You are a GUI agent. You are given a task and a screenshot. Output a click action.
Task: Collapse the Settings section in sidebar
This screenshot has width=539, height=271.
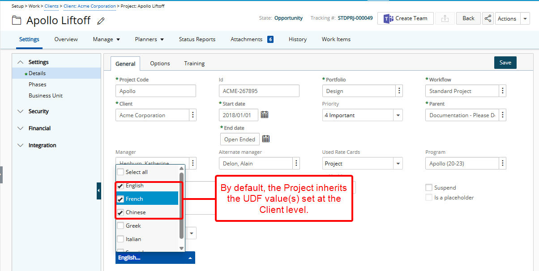(x=20, y=62)
